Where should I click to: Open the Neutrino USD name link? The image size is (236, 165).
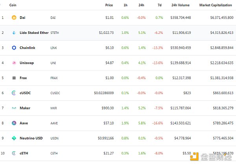point(31,138)
